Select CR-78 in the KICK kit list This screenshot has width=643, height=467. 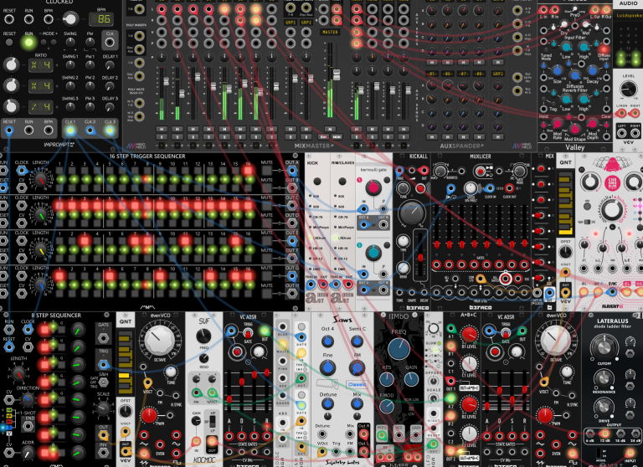click(x=316, y=217)
